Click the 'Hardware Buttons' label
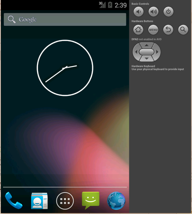Viewport: 192px width, 214px height. 142,21
